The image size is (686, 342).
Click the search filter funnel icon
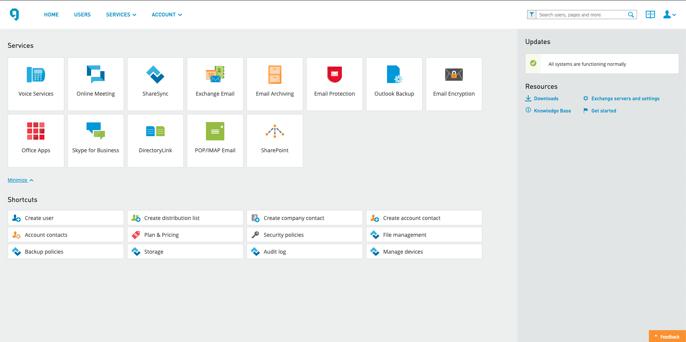532,15
